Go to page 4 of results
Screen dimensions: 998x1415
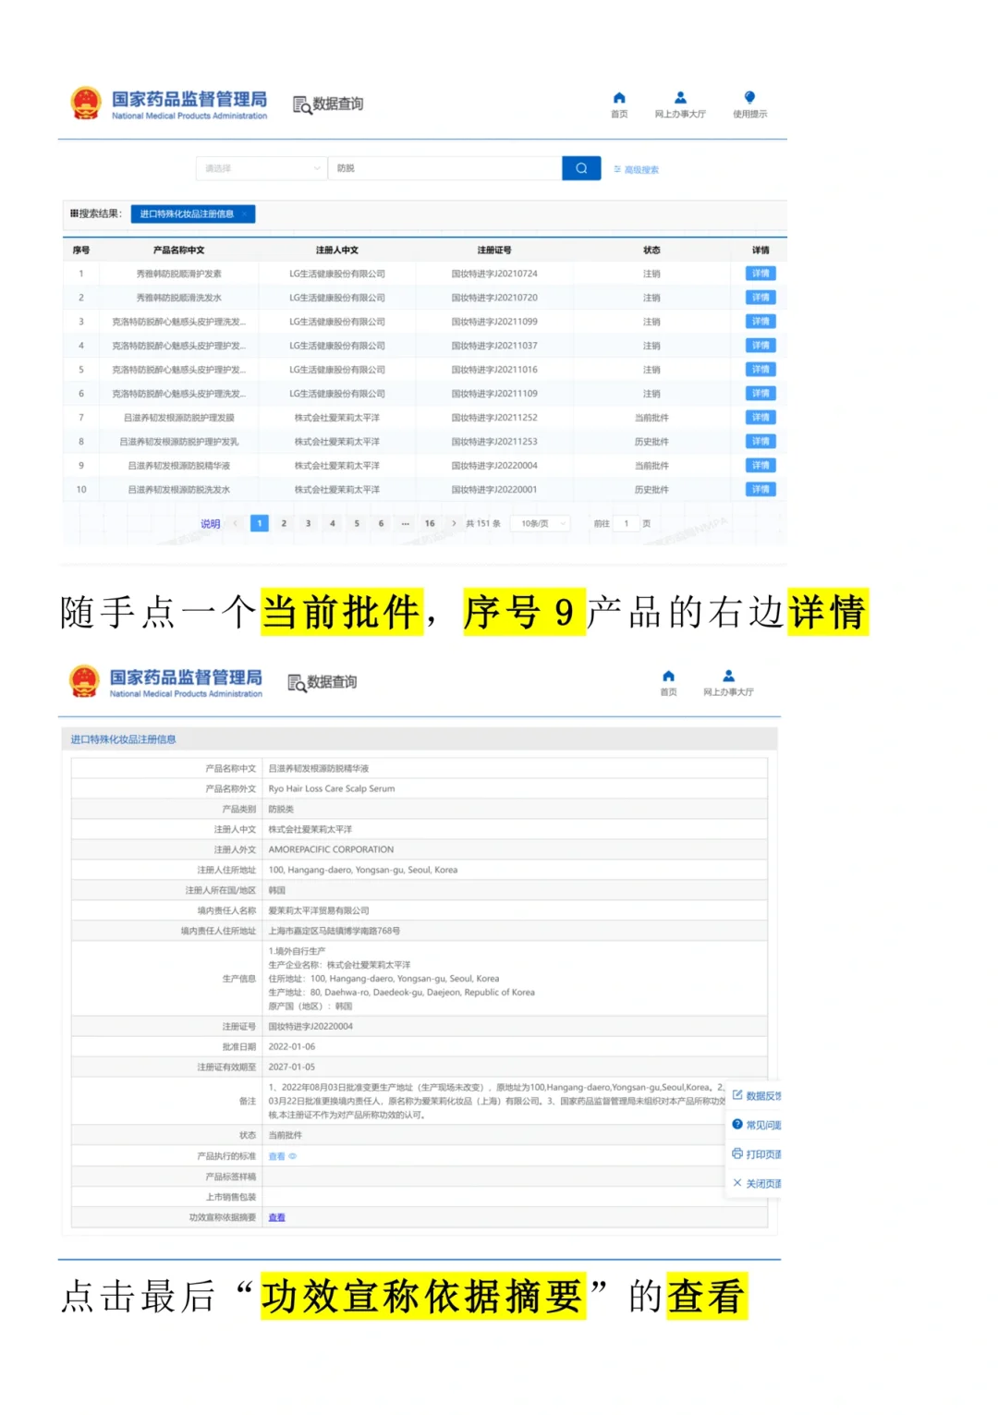tap(333, 523)
